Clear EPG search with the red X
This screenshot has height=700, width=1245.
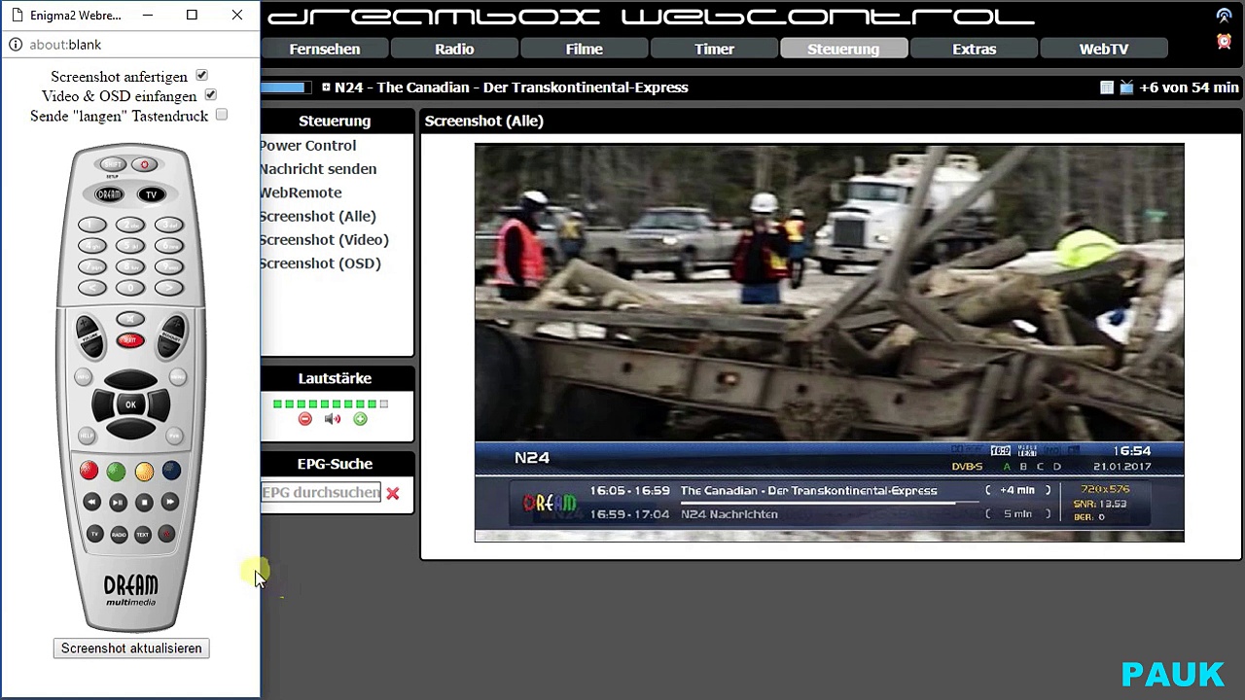click(x=392, y=494)
